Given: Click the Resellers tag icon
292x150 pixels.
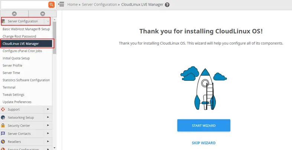Looking at the screenshot, I should (x=3, y=142).
